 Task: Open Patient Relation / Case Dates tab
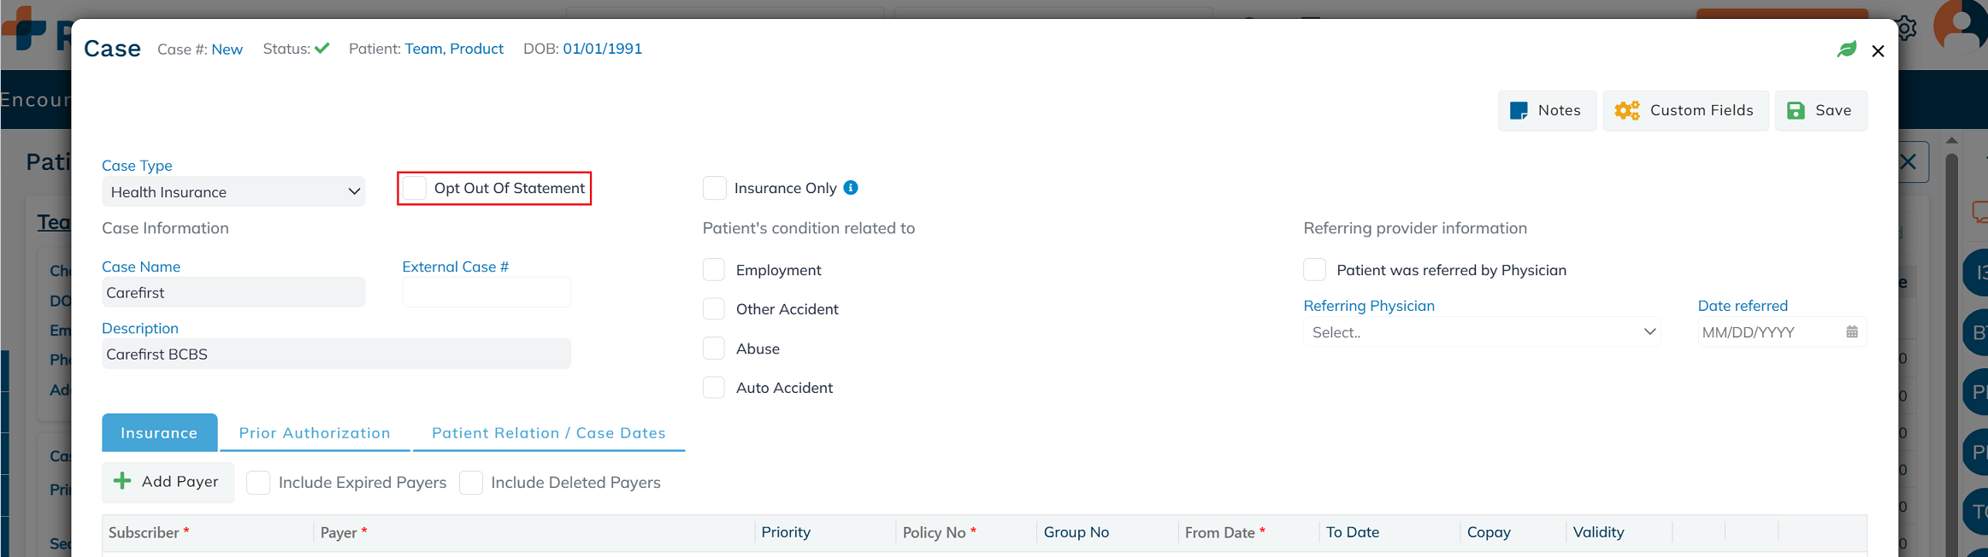coord(548,433)
